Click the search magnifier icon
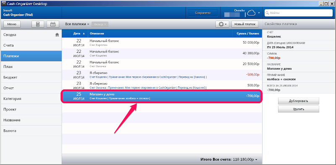 267,13
